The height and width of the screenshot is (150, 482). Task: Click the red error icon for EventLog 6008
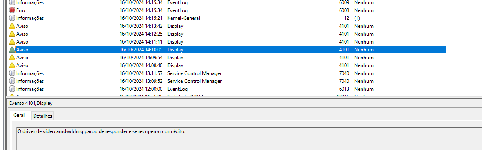coord(12,10)
